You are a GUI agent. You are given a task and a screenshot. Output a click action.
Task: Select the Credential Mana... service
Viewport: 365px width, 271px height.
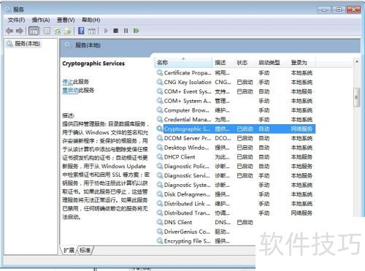[x=235, y=120]
